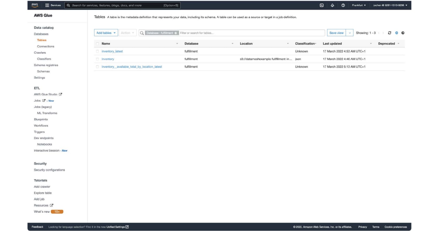Viewport: 428px width, 241px height.
Task: Open Crawlers in sidebar
Action: coord(40,52)
